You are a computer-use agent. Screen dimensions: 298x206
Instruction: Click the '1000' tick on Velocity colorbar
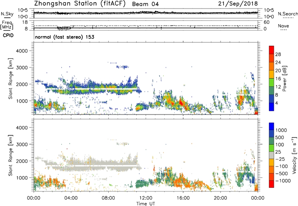pos(281,130)
